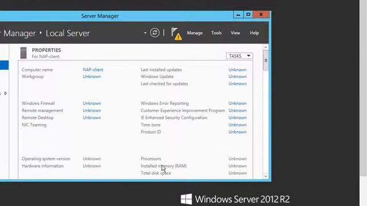367x206 pixels.
Task: Open Remote management Unknown link
Action: [92, 110]
